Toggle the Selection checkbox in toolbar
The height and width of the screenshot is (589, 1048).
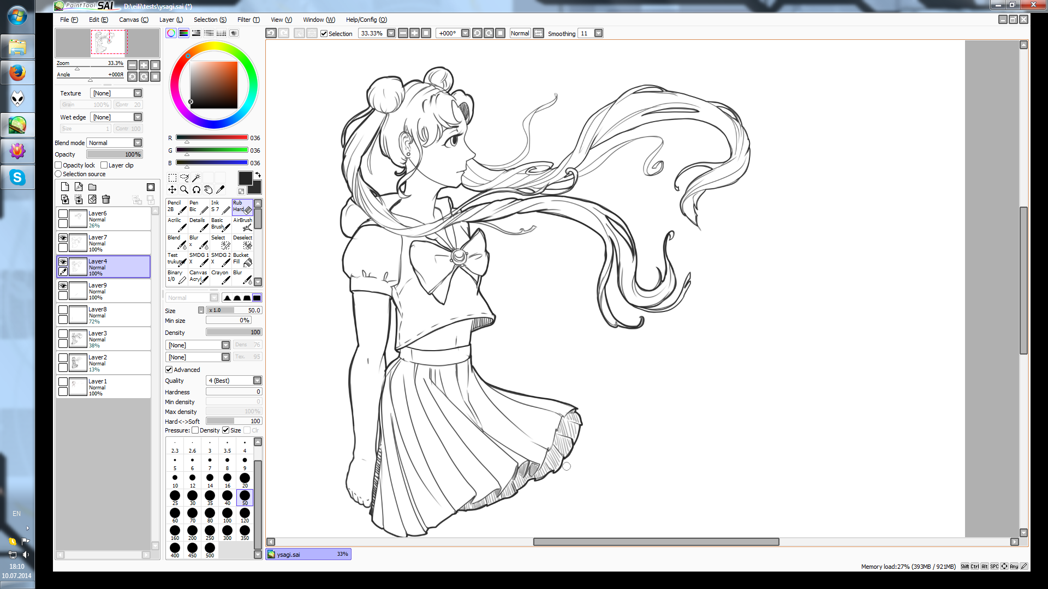coord(324,34)
